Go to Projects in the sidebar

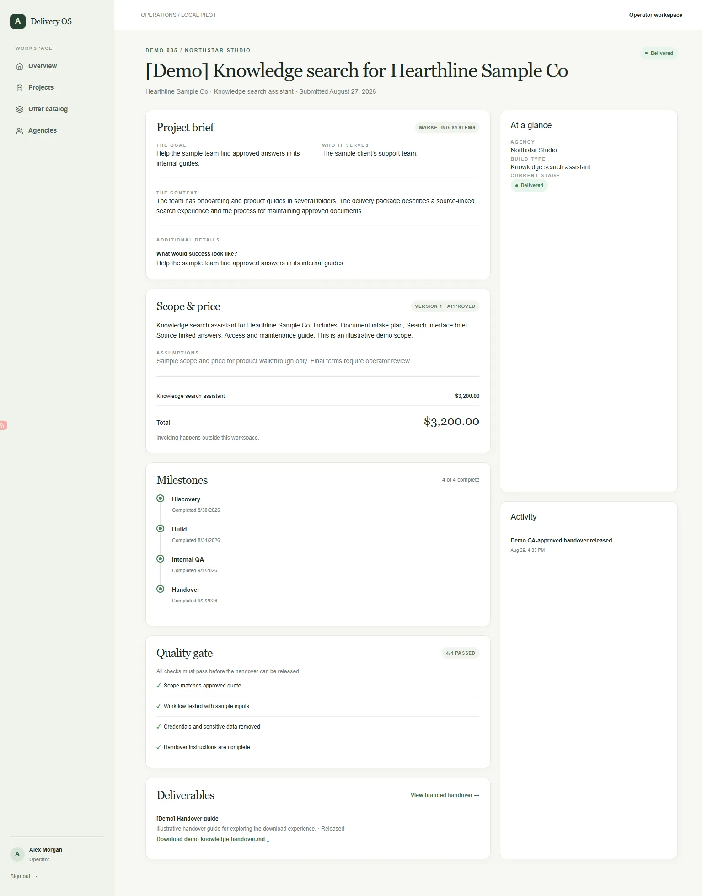point(41,88)
